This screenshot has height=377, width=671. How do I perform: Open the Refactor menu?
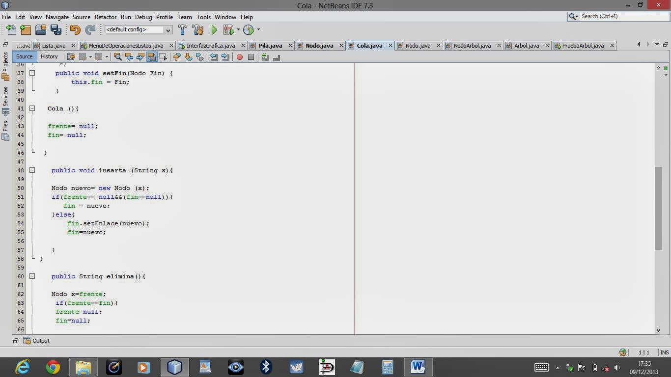click(x=106, y=17)
